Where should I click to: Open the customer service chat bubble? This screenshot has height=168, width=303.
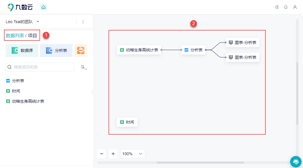click(296, 162)
